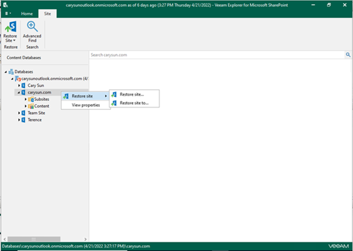Screen dimensions: 353x251
Task: Collapse the carysunoutlook.onmicrosoft.com node
Action: coord(12,79)
